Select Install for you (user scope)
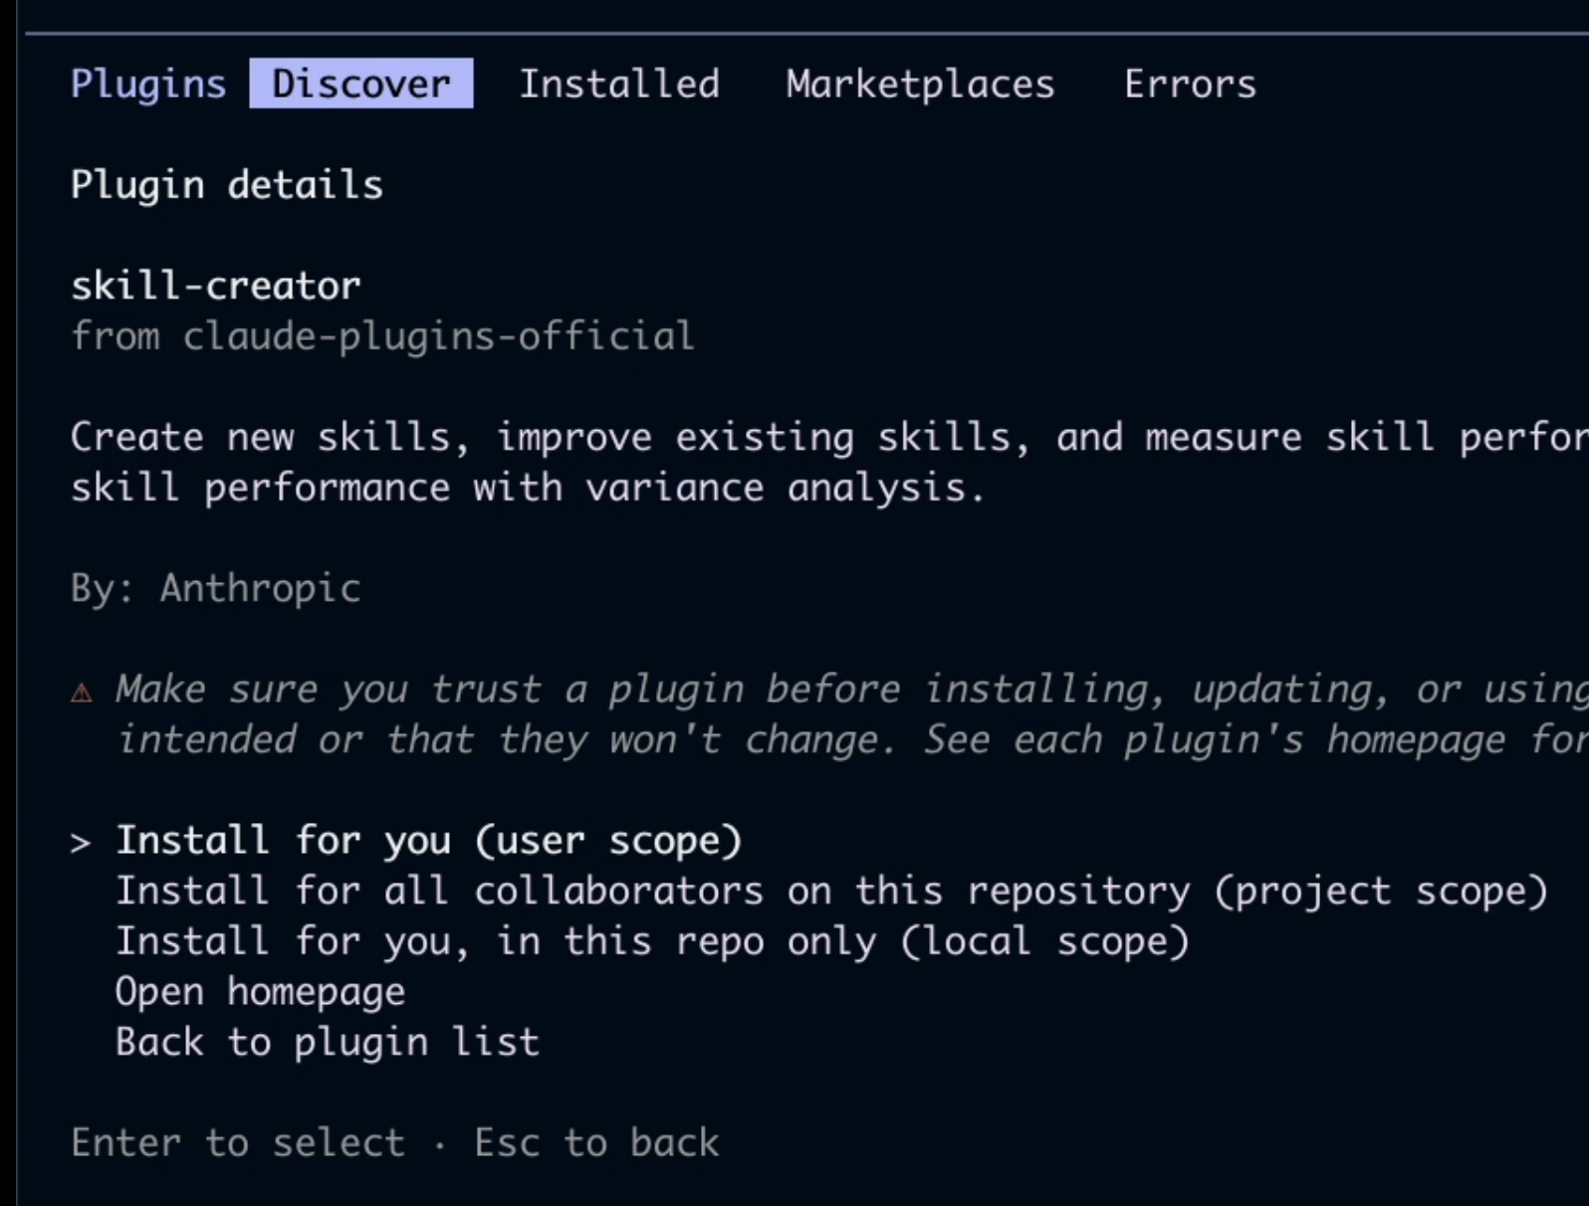Viewport: 1589px width, 1206px height. (429, 842)
